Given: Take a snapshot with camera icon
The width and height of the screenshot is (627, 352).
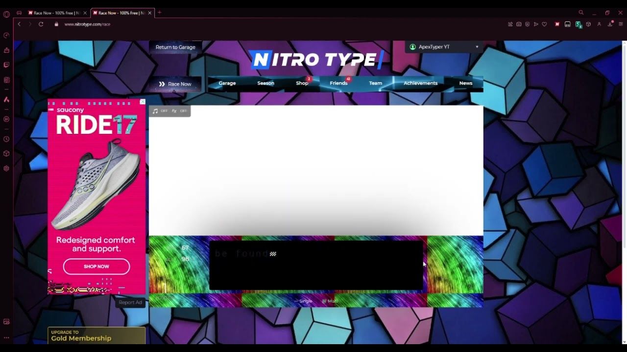Looking at the screenshot, I should (x=519, y=24).
